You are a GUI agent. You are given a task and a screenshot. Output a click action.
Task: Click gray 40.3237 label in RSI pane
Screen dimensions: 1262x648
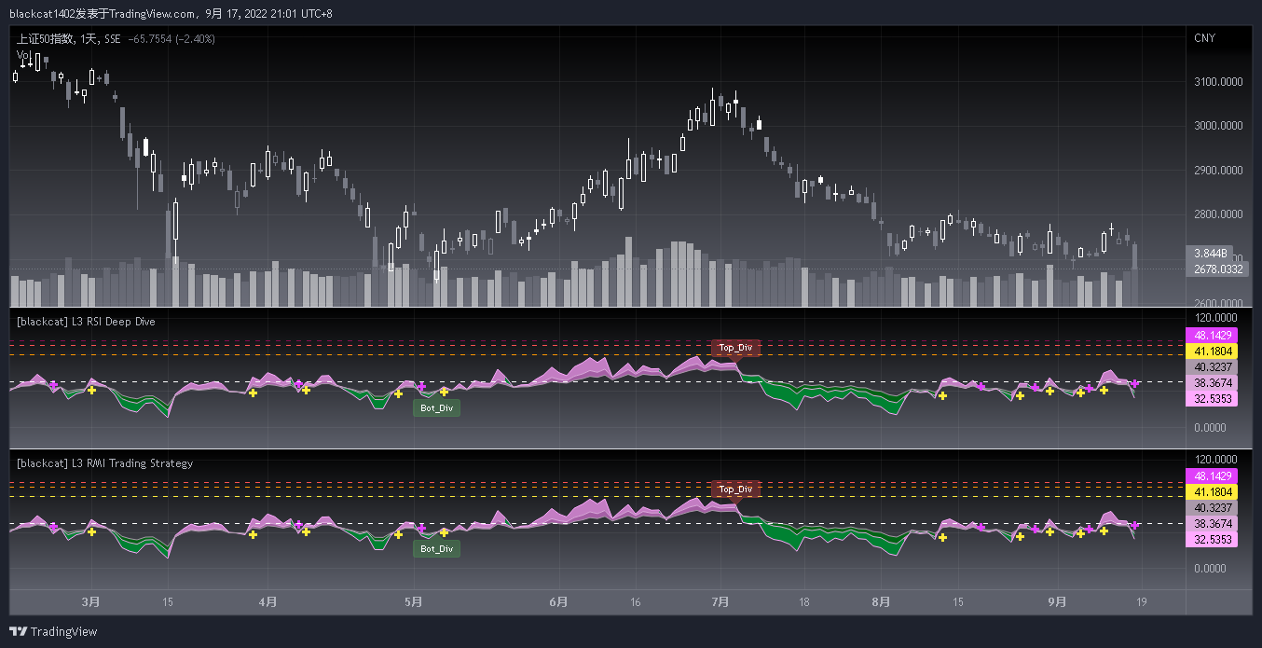[x=1212, y=366]
